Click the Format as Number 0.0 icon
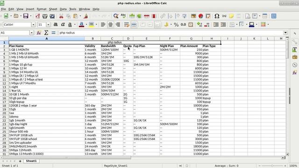This screenshot has width=299, height=168. tap(183, 25)
